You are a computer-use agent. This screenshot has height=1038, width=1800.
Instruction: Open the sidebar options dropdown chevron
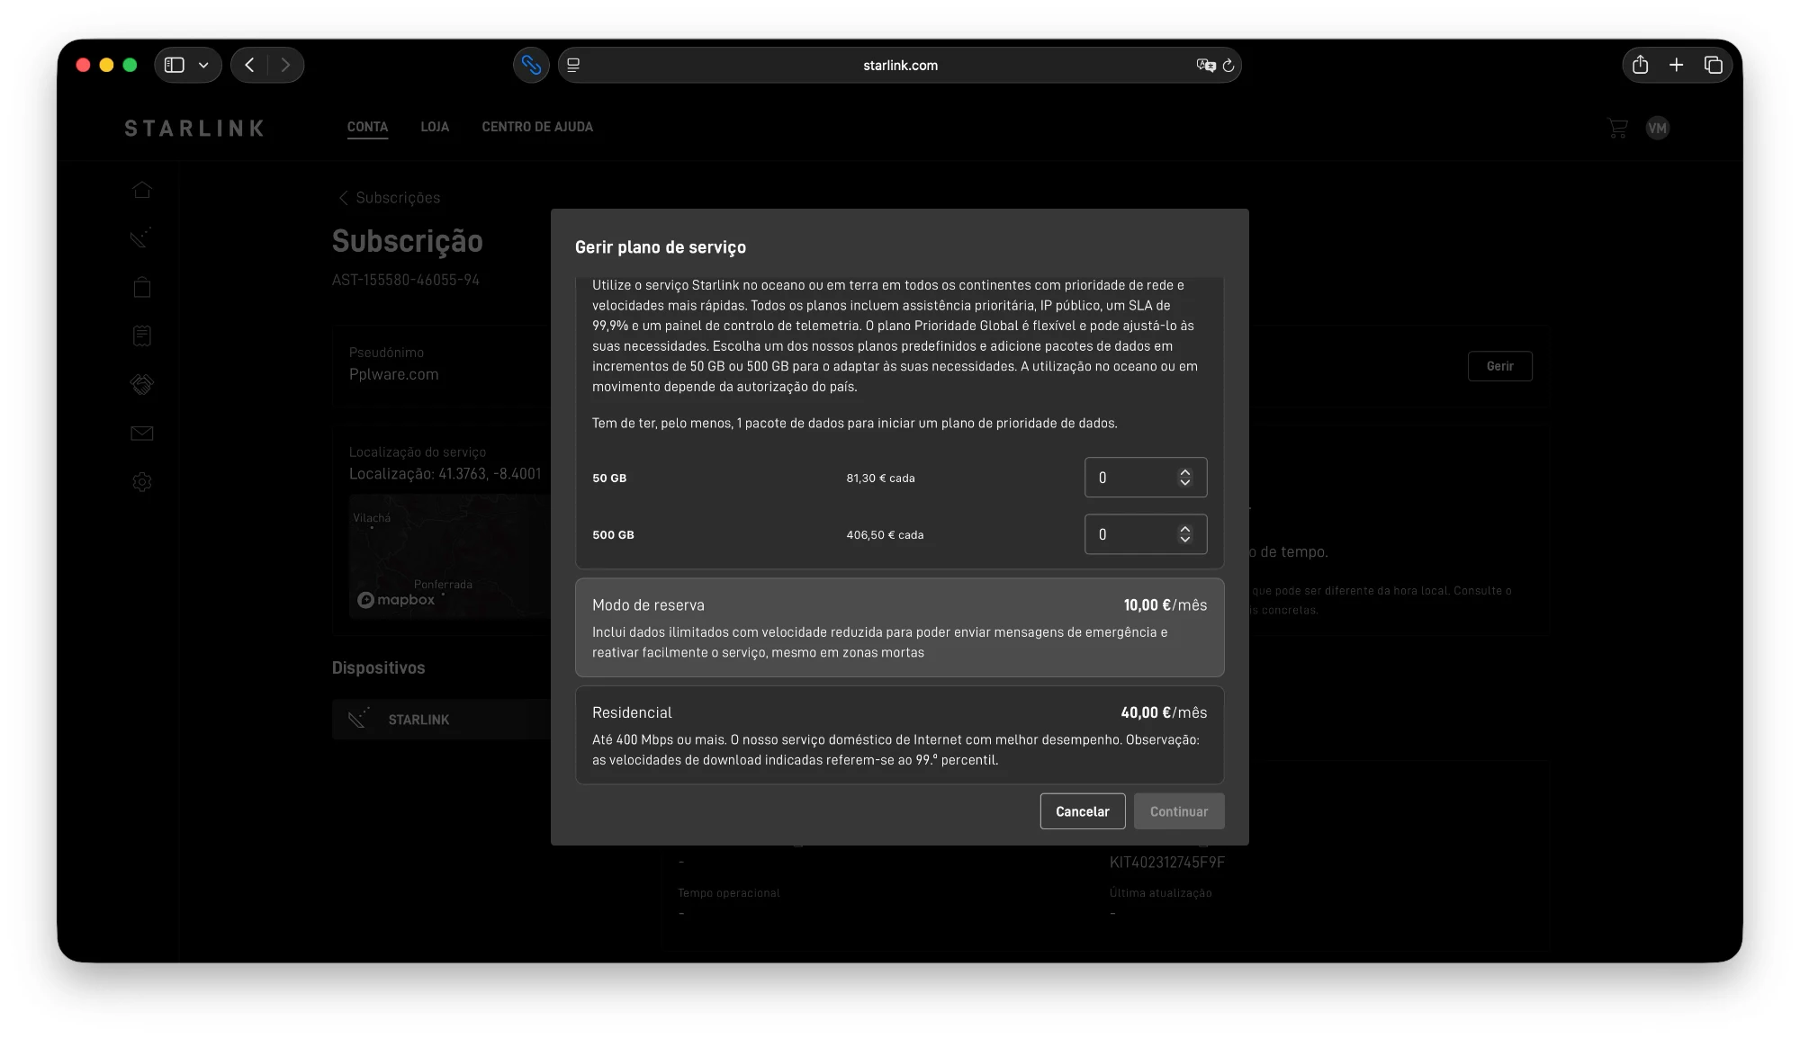click(x=203, y=65)
